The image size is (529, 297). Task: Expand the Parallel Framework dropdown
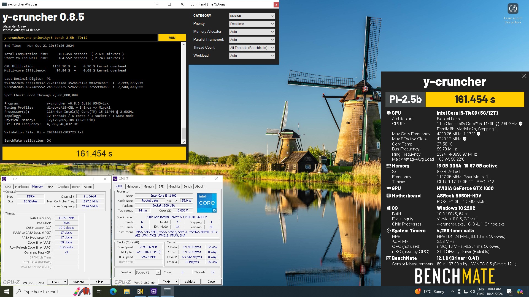click(x=252, y=40)
